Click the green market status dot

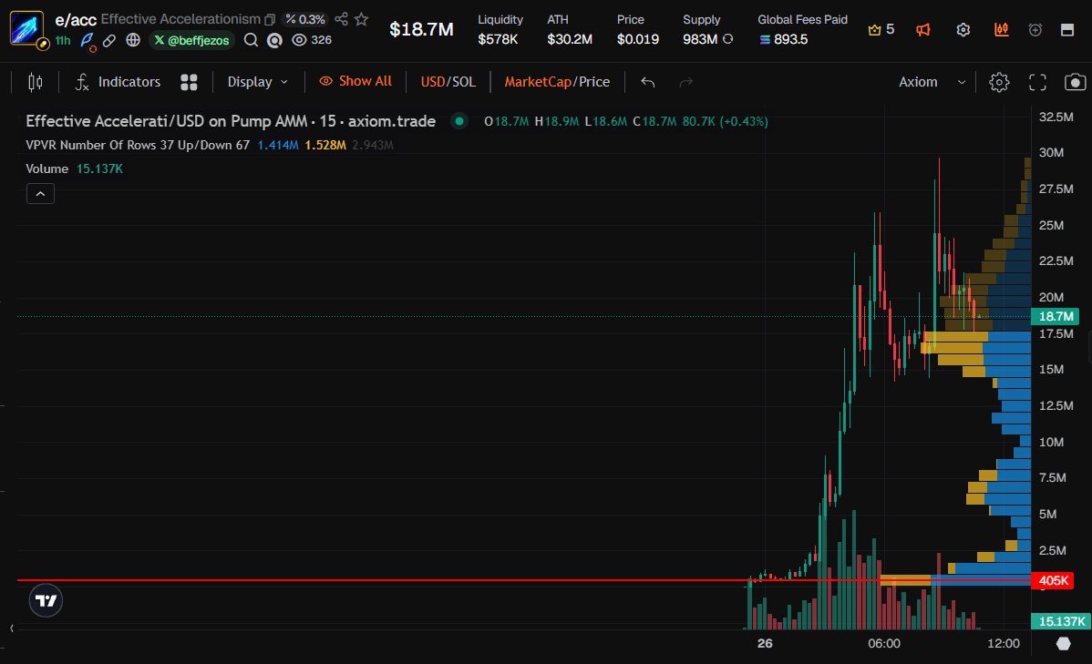(458, 121)
